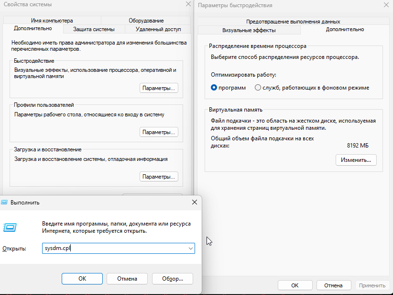
Task: Open the Имя компьютера tab
Action: [52, 21]
